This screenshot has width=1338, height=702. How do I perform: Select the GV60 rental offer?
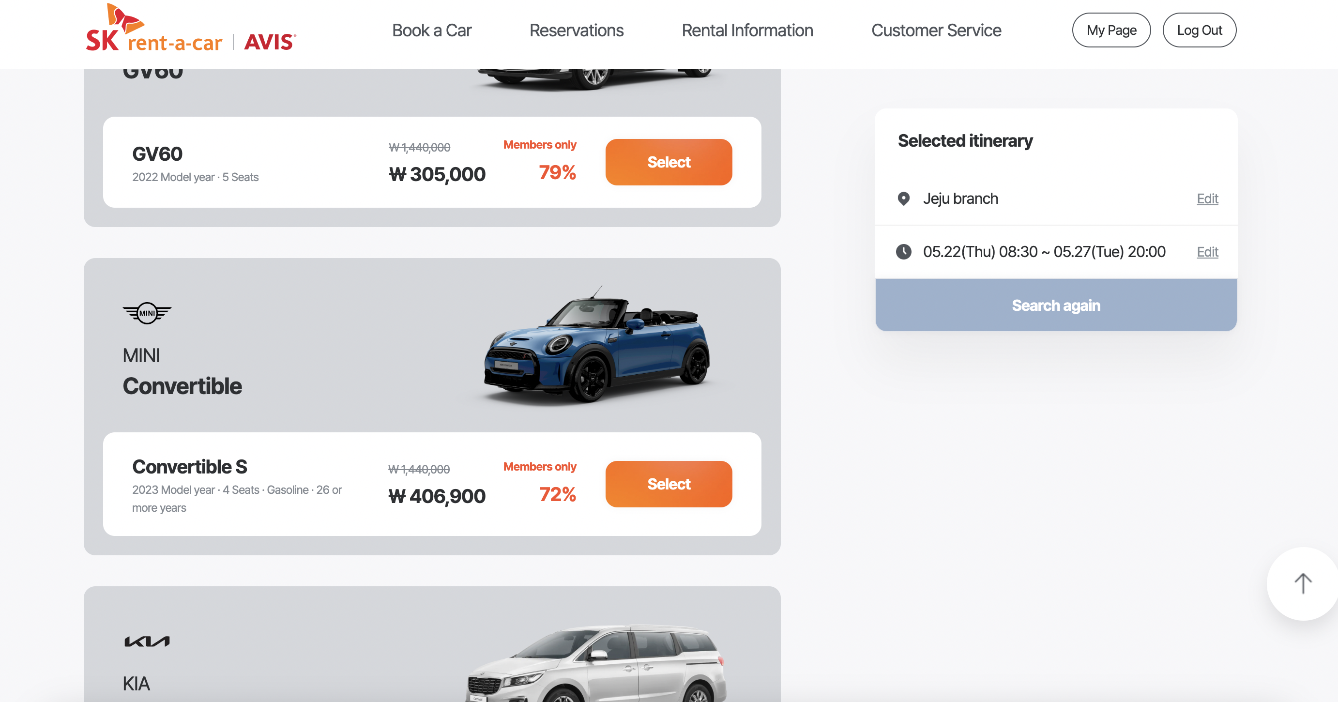click(669, 162)
